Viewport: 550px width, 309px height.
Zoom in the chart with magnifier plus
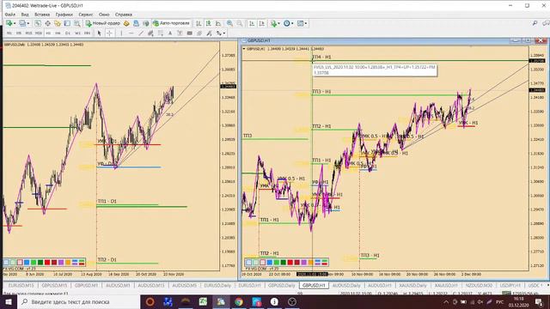[x=229, y=23]
